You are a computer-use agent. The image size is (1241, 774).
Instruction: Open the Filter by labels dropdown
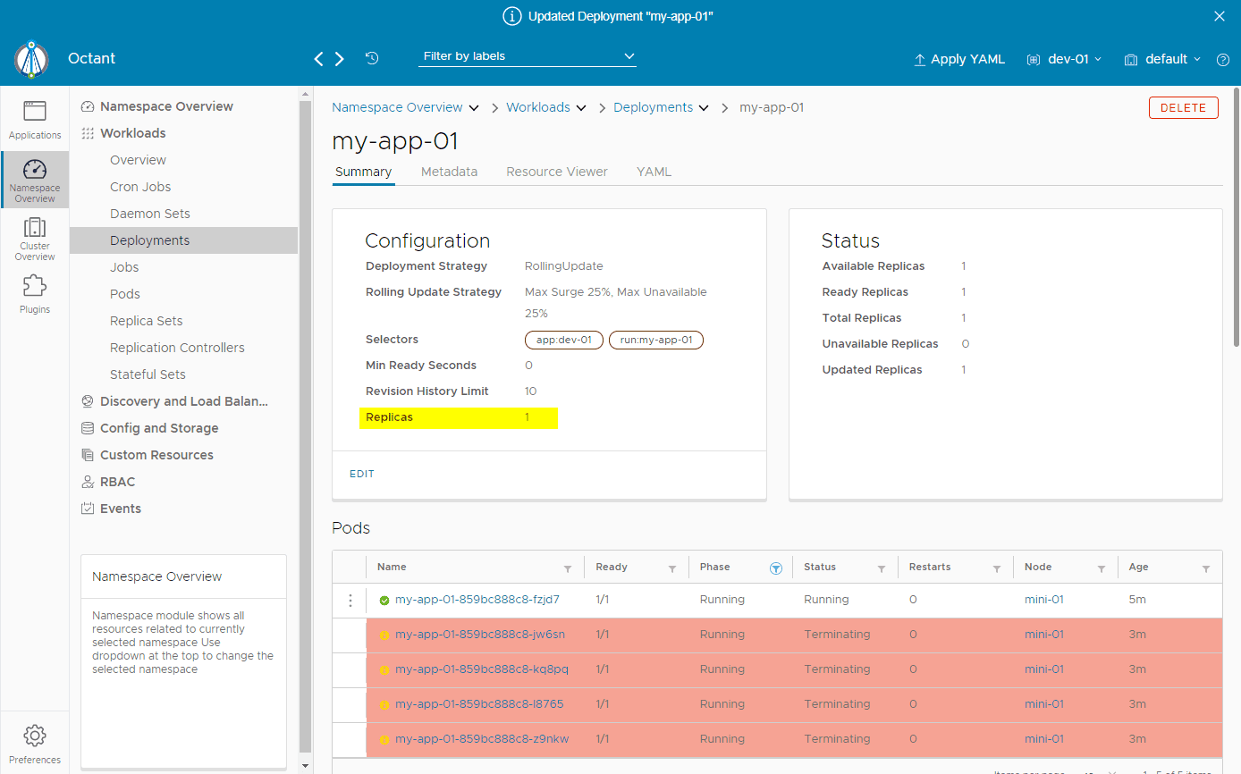528,56
